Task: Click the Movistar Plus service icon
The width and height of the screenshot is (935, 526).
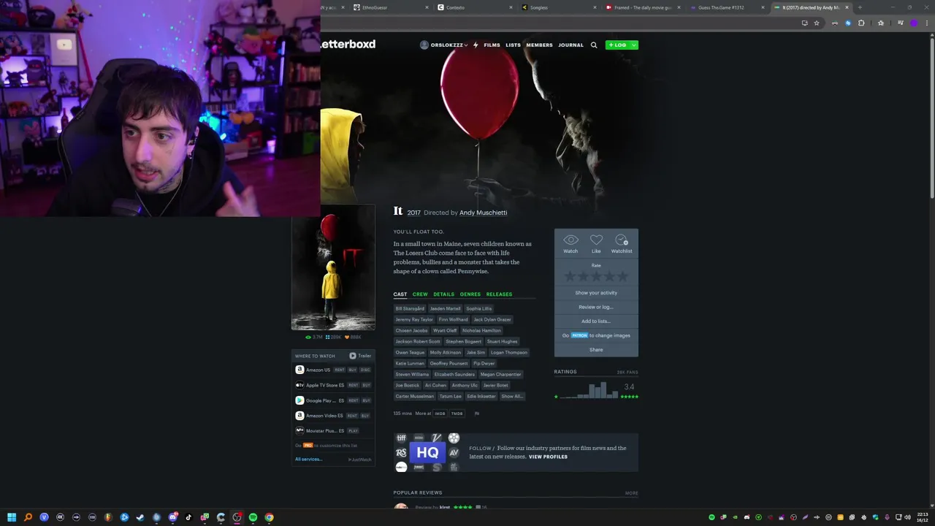Action: (299, 431)
